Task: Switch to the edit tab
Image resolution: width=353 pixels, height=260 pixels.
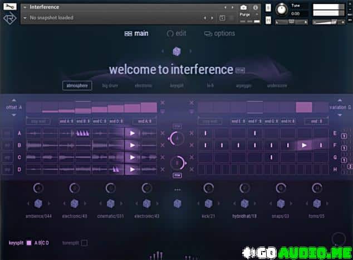Action: tap(176, 33)
